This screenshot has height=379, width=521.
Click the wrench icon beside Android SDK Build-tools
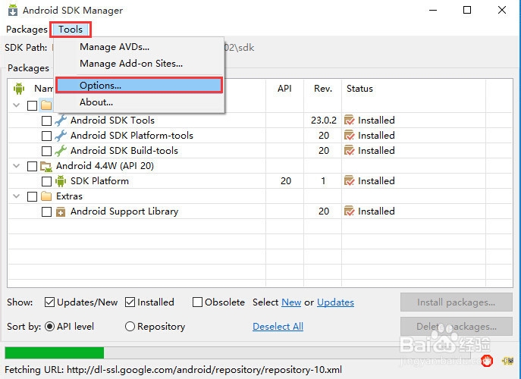(61, 151)
